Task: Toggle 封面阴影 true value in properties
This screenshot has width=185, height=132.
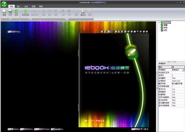Action: (178, 95)
